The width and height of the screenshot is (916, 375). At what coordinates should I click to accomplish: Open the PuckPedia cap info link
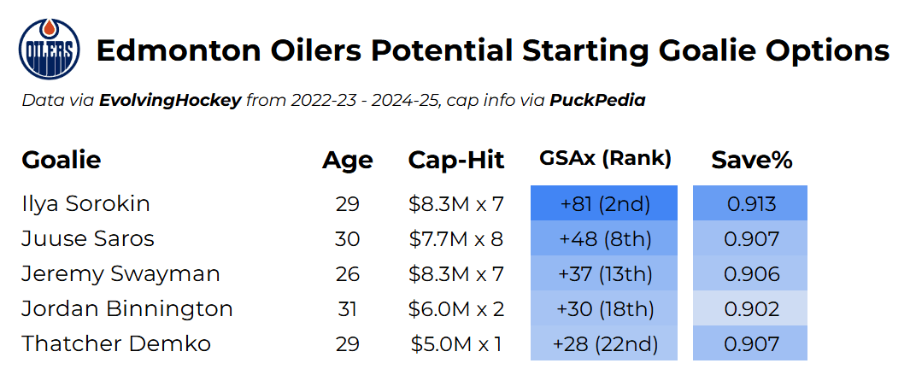(596, 101)
